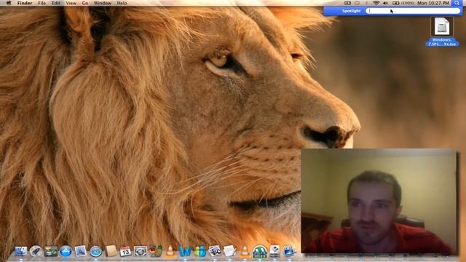Click the battery status icon

point(395,3)
